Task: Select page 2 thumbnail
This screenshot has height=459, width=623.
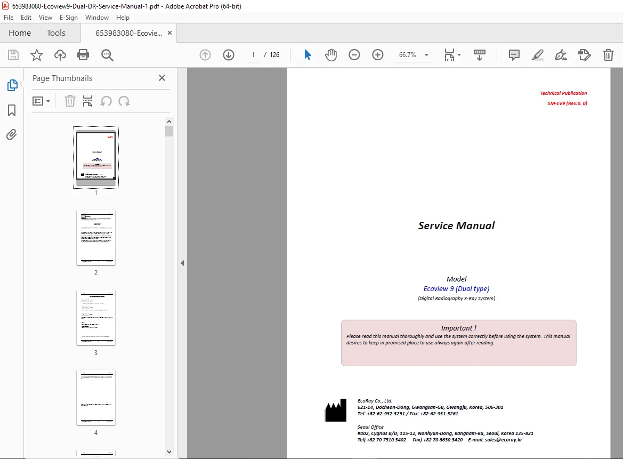Action: coord(96,238)
